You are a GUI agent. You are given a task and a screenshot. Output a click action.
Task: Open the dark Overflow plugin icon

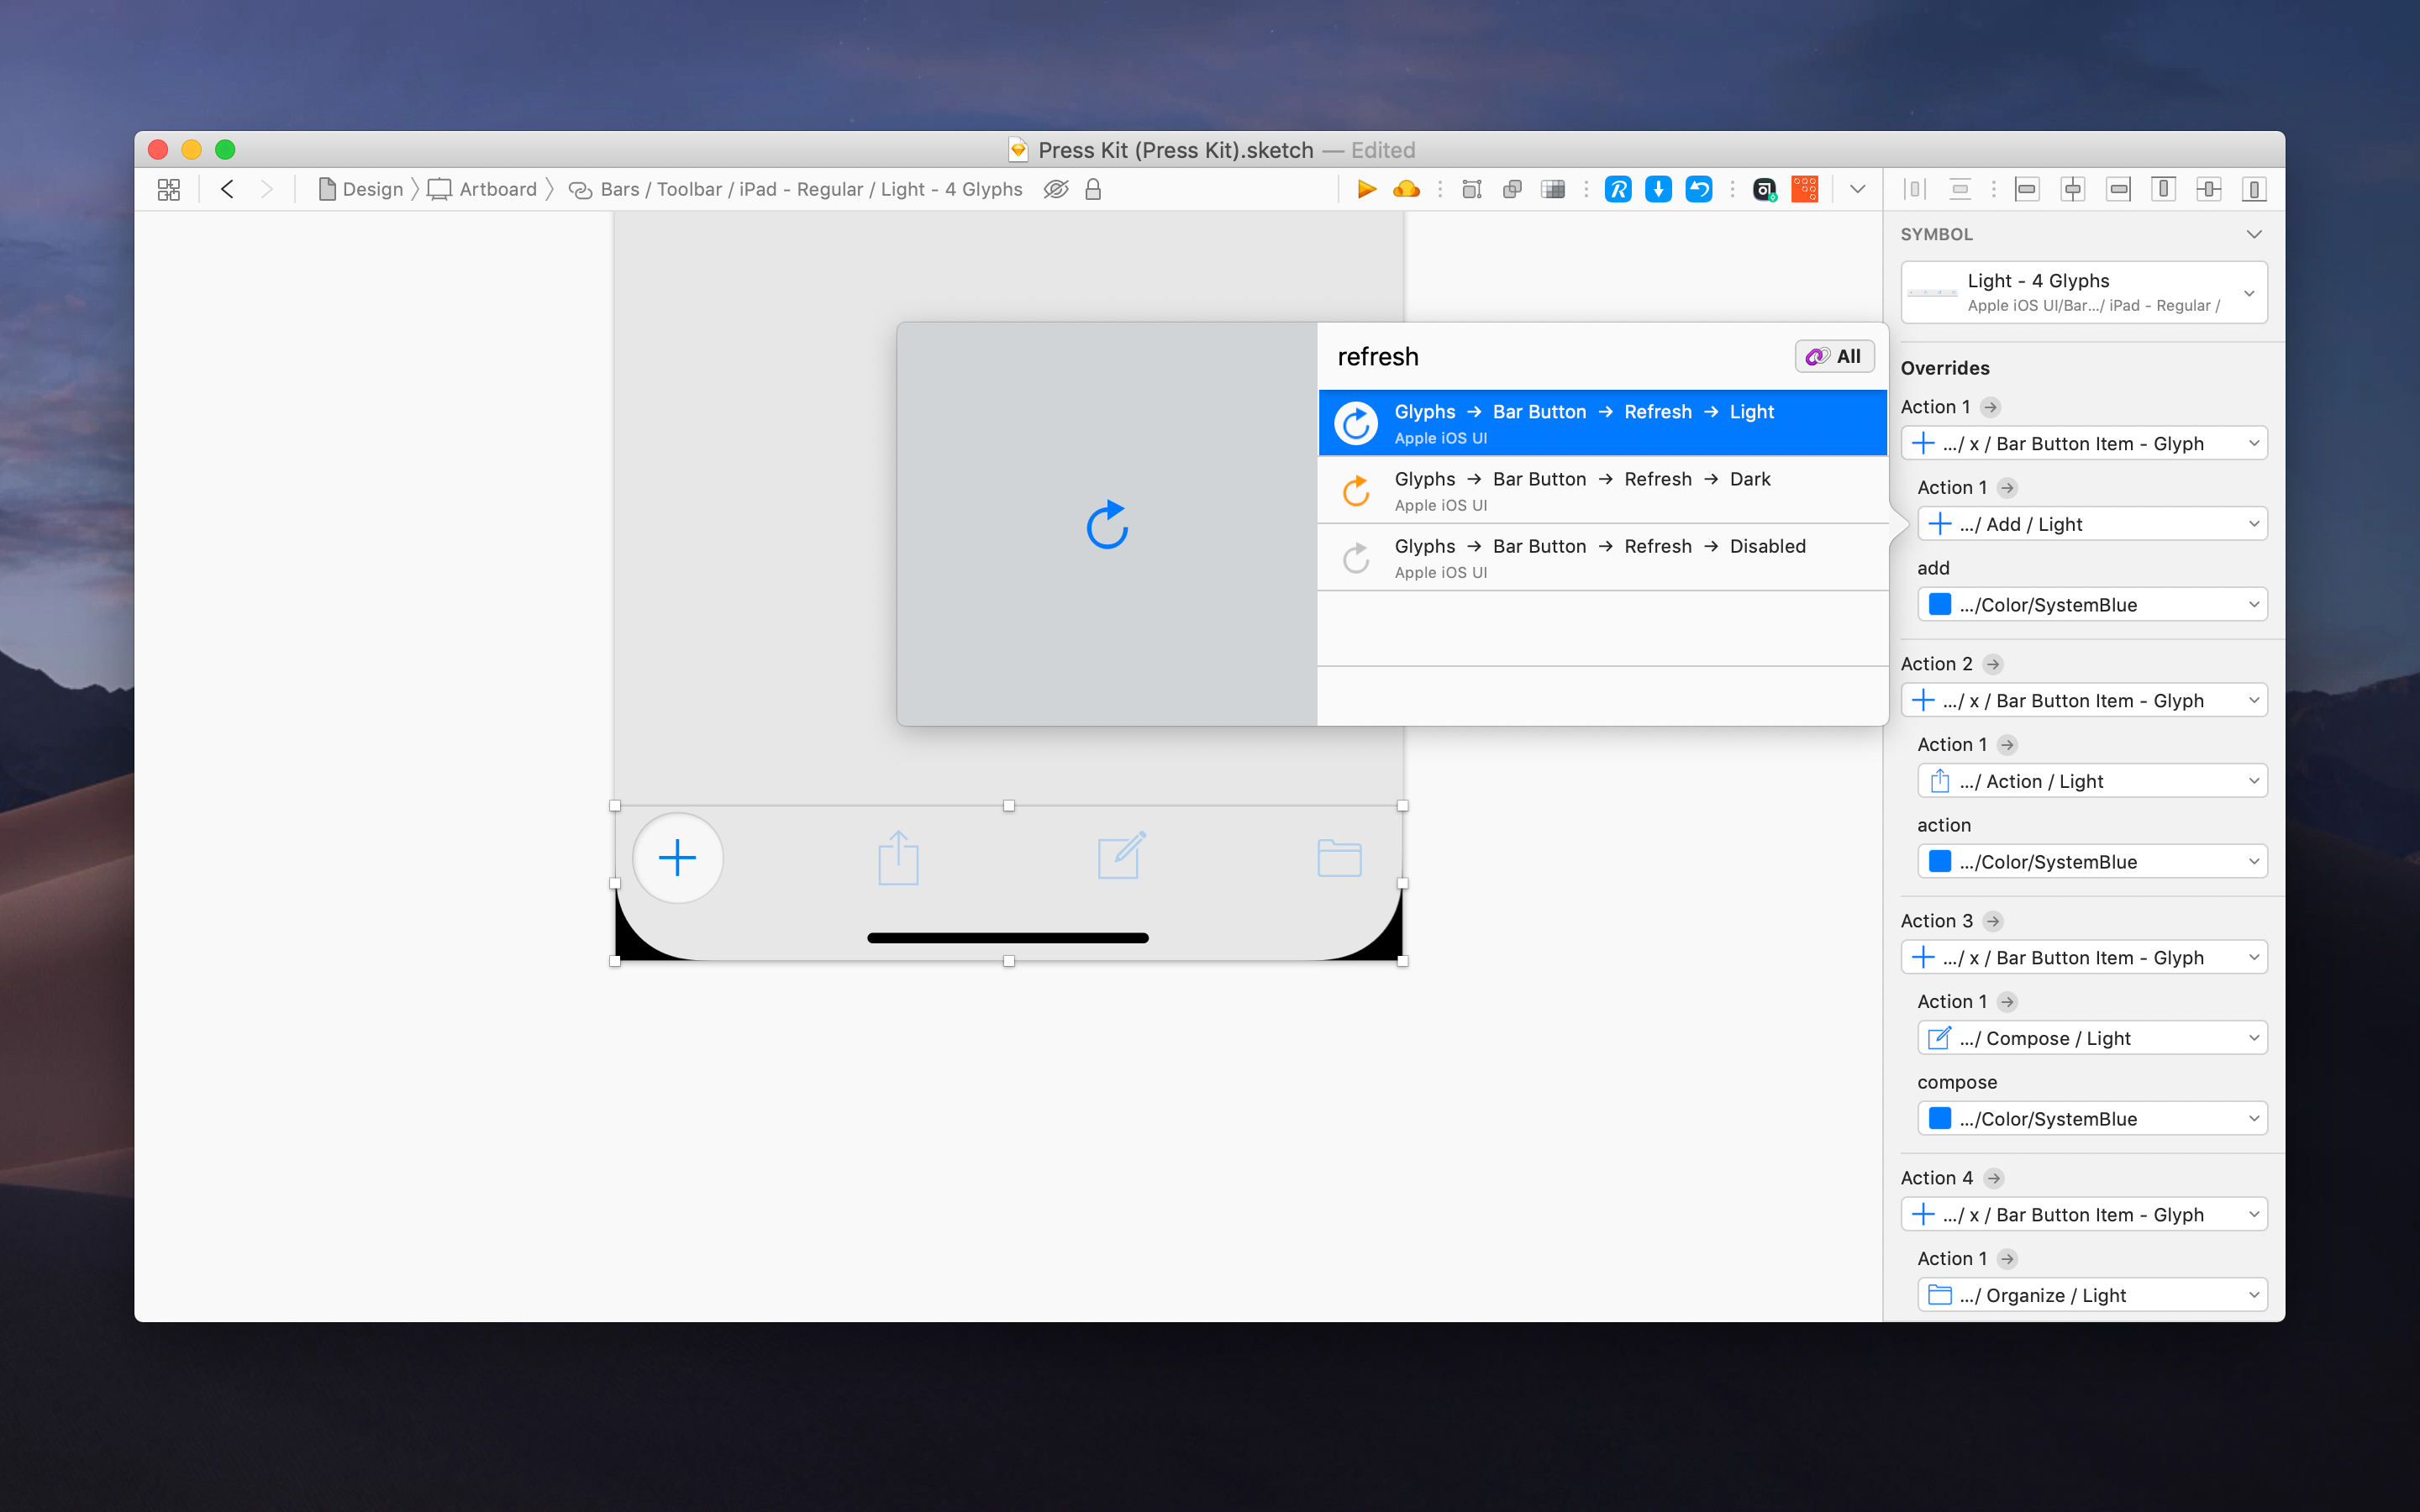click(x=1765, y=189)
